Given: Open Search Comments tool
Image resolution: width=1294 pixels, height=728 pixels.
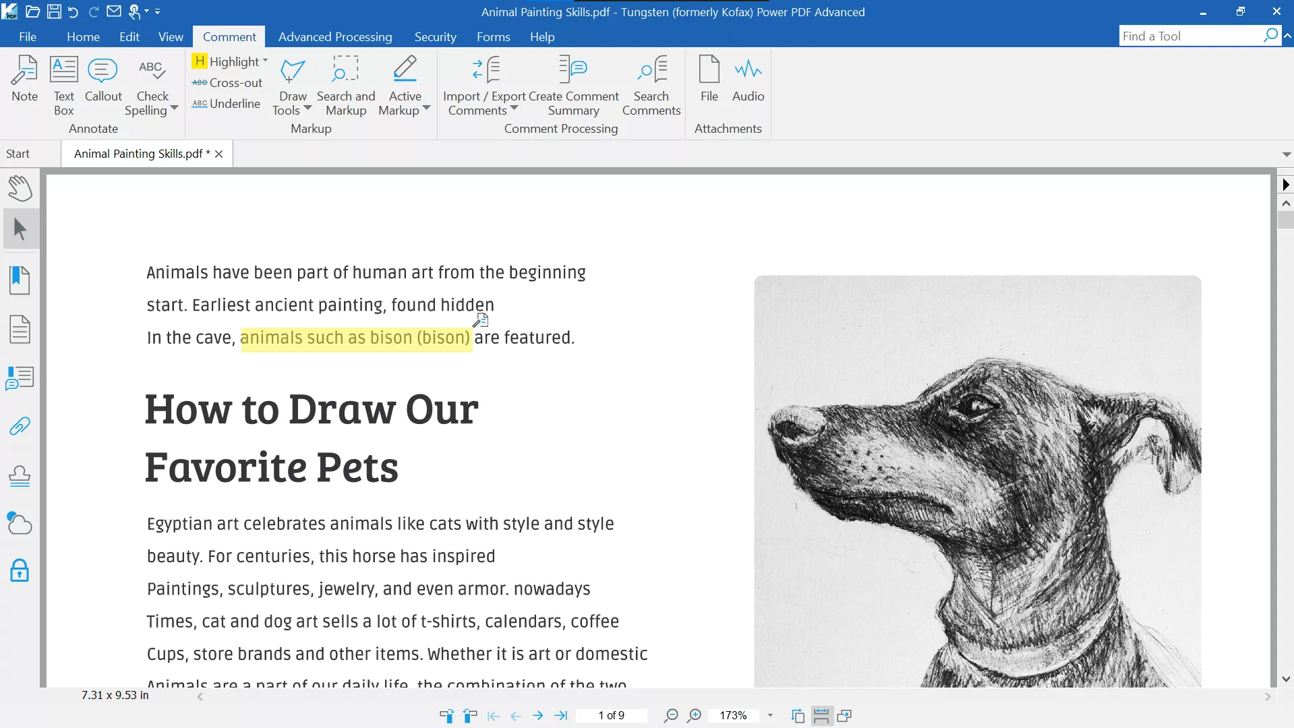Looking at the screenshot, I should pos(651,85).
